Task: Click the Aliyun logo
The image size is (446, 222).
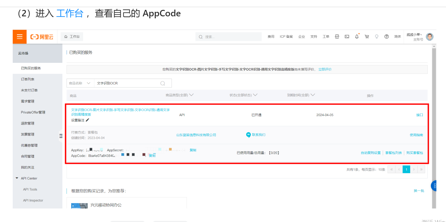Action: coord(42,37)
